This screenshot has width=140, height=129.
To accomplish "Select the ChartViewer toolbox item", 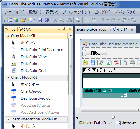I will pyautogui.click(x=36, y=92).
